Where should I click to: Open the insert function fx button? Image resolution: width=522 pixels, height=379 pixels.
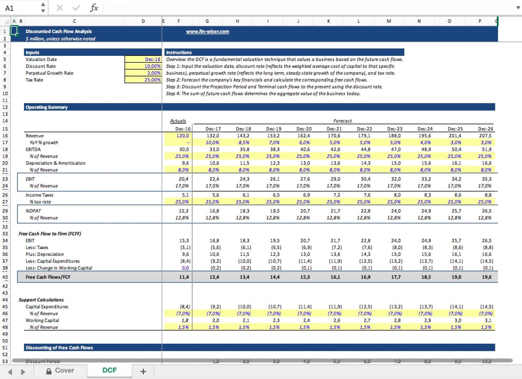(94, 8)
